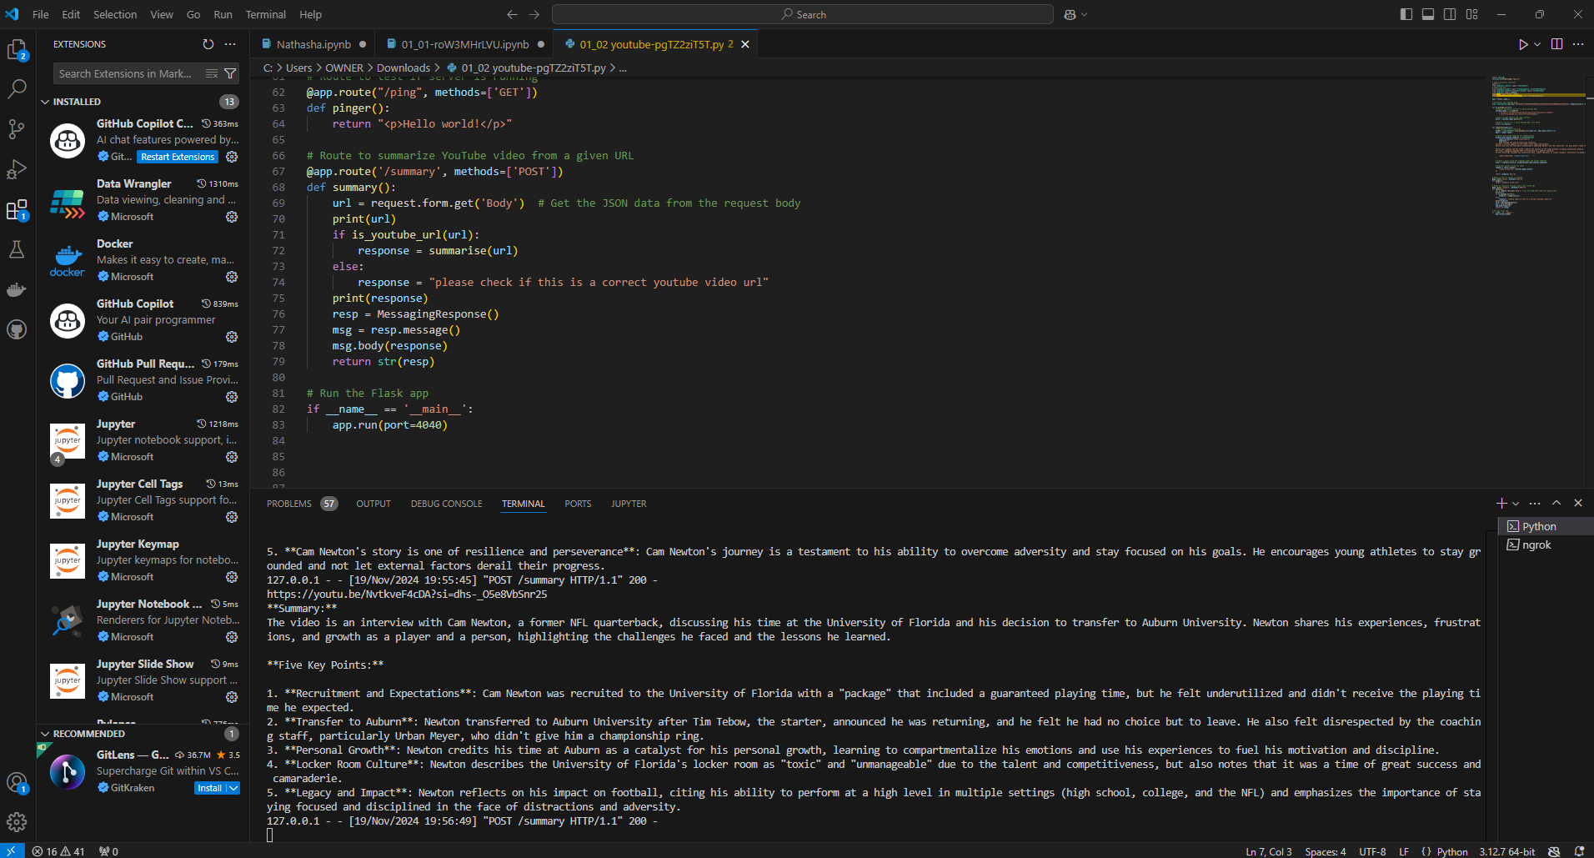Run the Python file play button
The width and height of the screenshot is (1594, 858).
1523,44
